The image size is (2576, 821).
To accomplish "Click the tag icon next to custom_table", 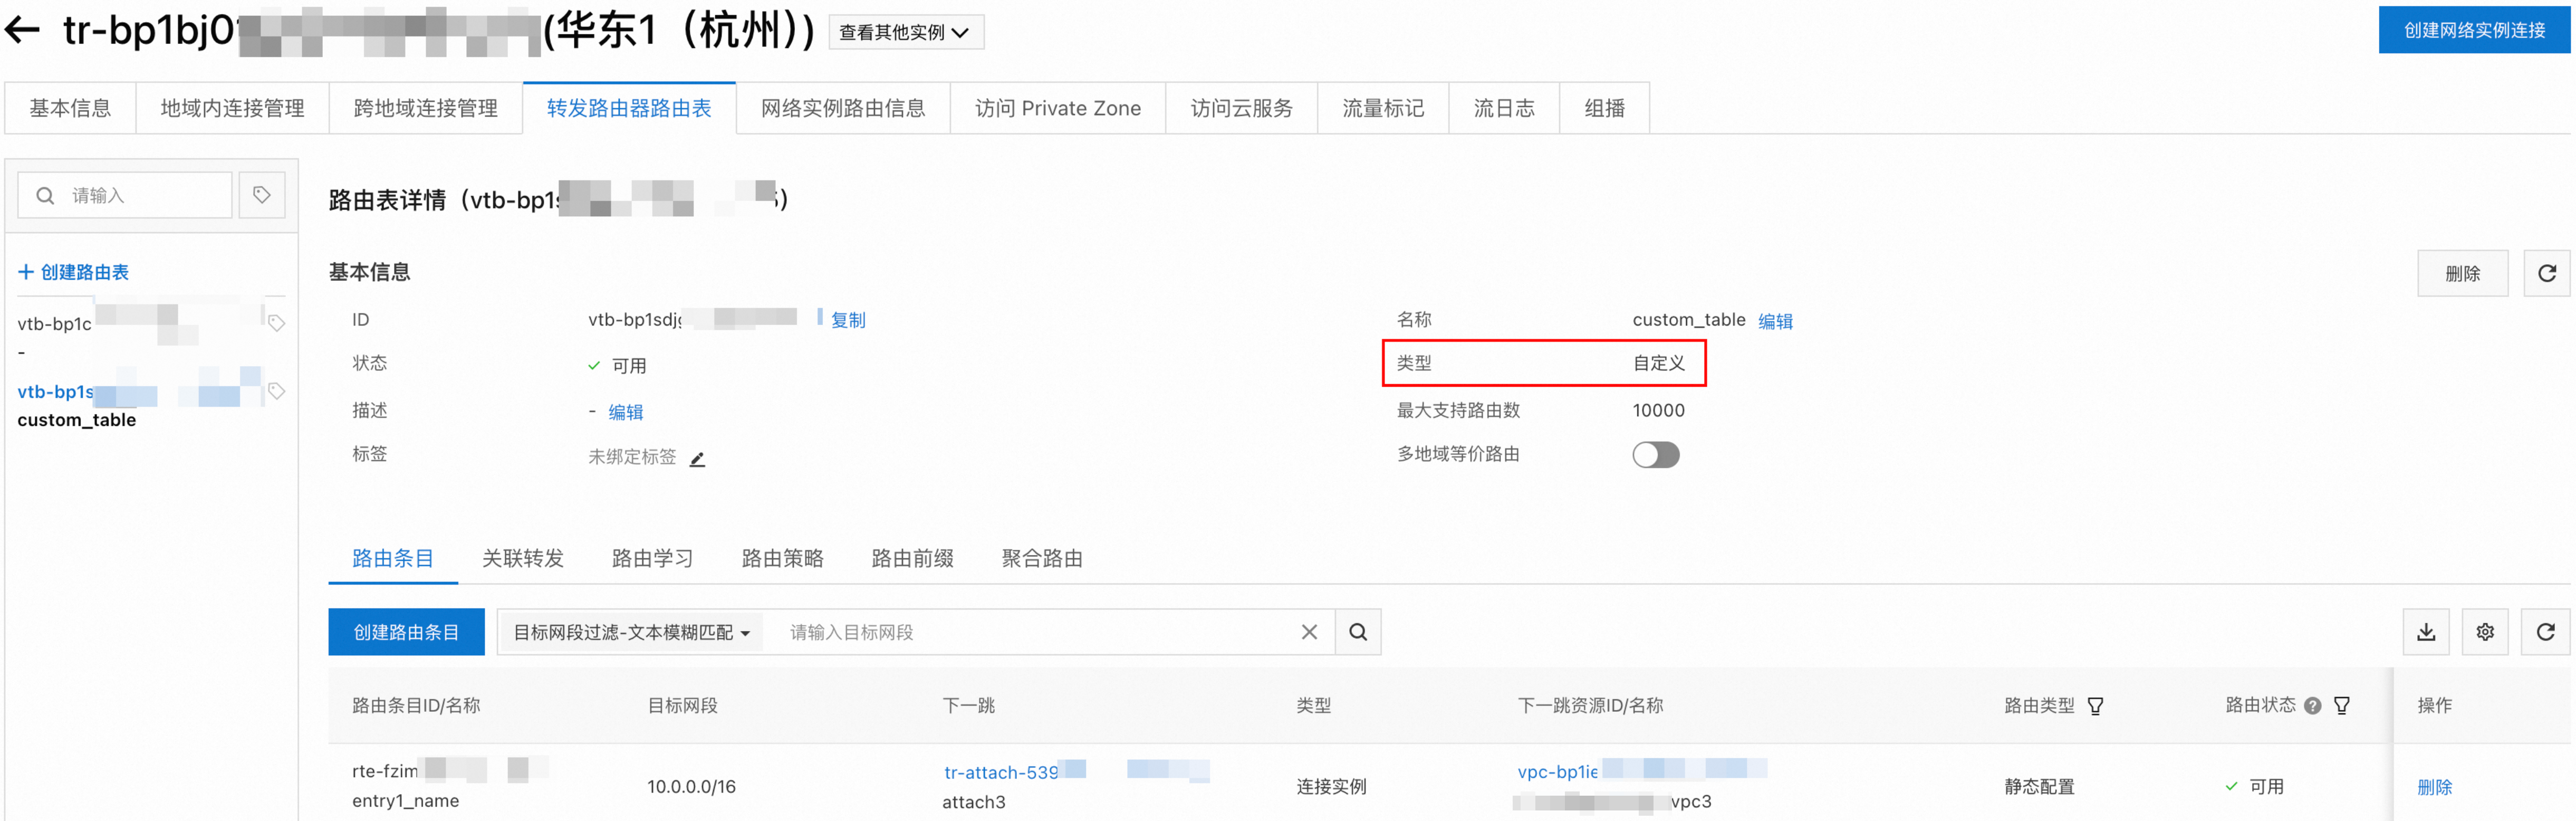I will (x=277, y=391).
